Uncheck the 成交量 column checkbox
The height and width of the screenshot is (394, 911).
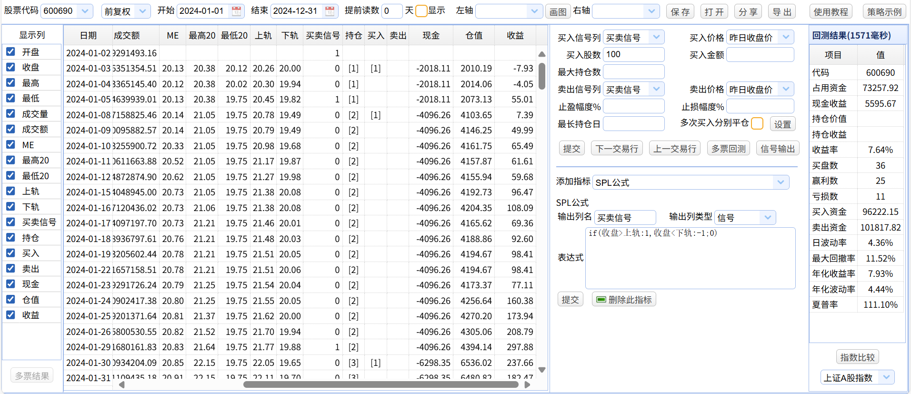[10, 113]
